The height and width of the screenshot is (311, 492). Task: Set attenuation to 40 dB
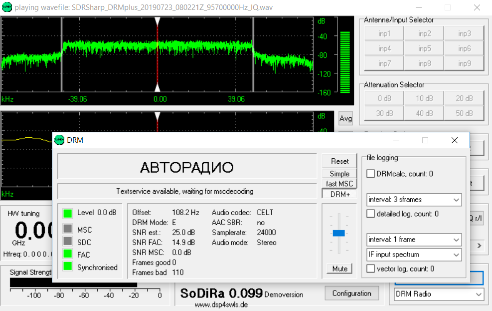pyautogui.click(x=424, y=113)
